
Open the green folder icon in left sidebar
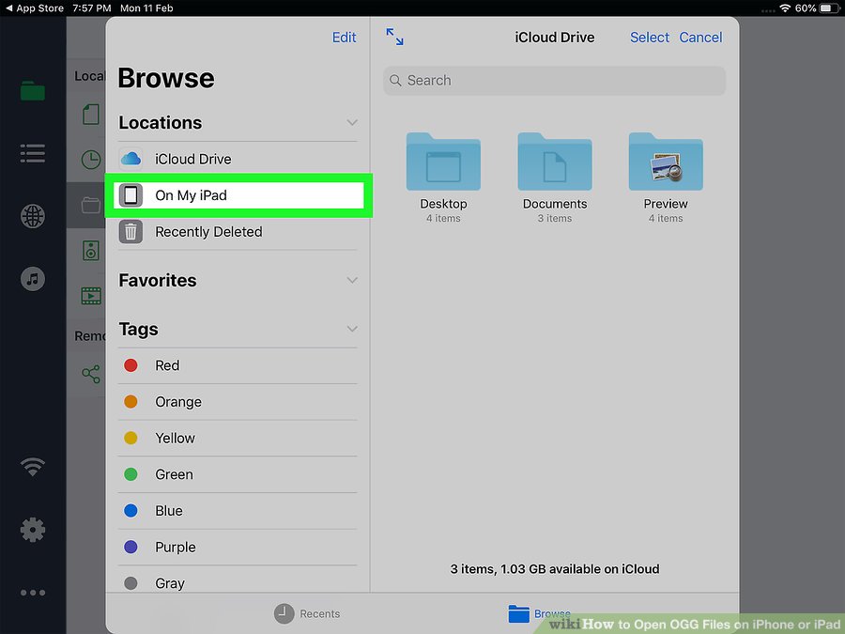(x=32, y=91)
